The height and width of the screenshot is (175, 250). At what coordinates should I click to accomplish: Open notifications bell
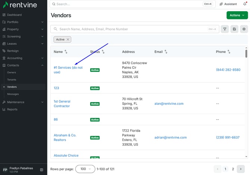pyautogui.click(x=245, y=4)
